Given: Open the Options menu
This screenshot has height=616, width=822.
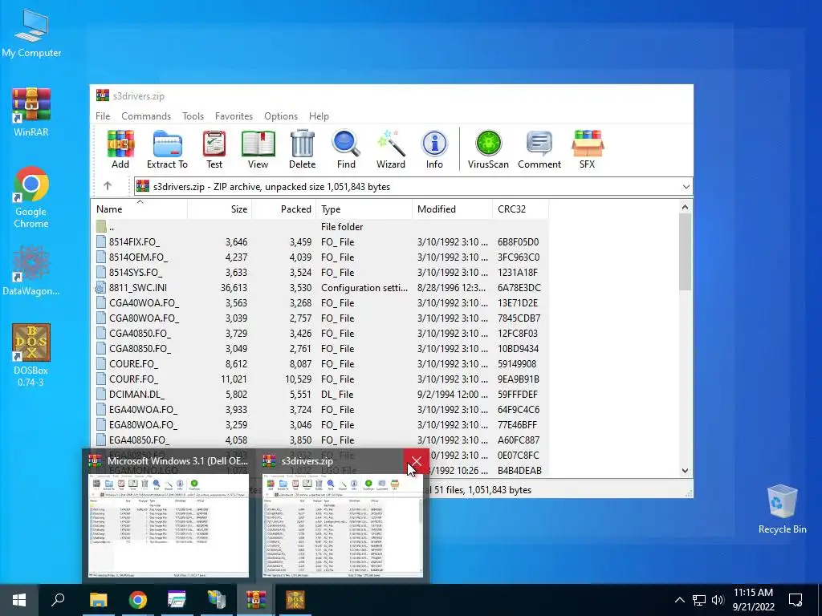Looking at the screenshot, I should click(x=281, y=115).
